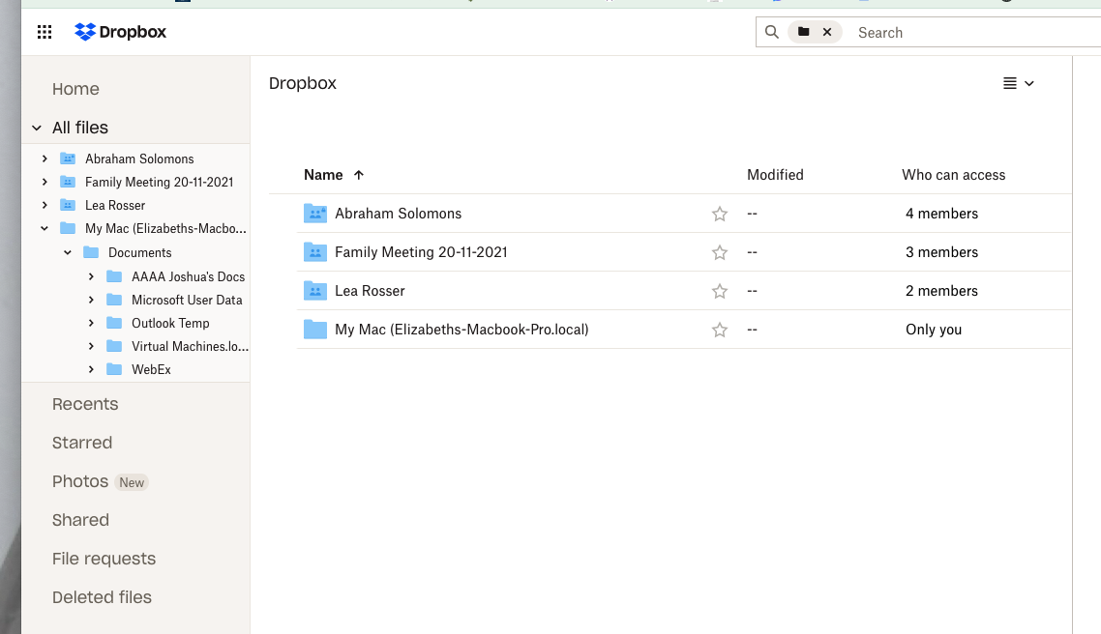Open Starred in sidebar
This screenshot has width=1101, height=634.
click(x=82, y=443)
